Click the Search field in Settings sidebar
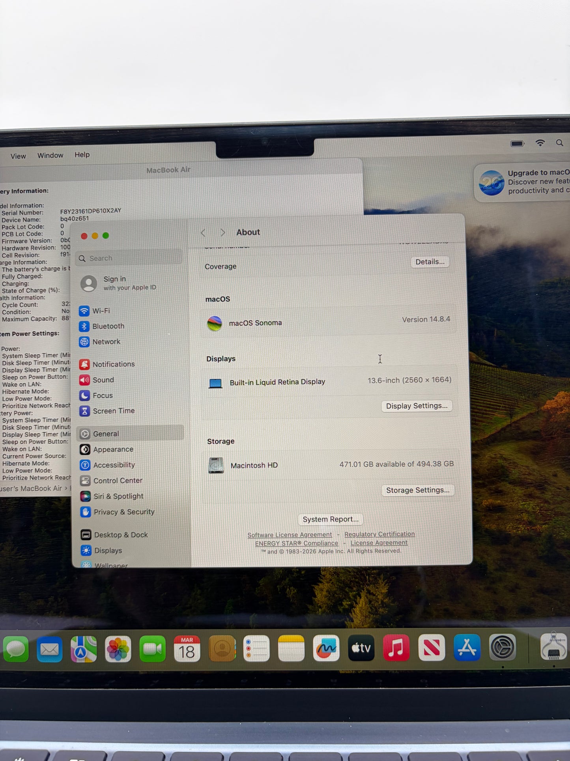 [129, 258]
